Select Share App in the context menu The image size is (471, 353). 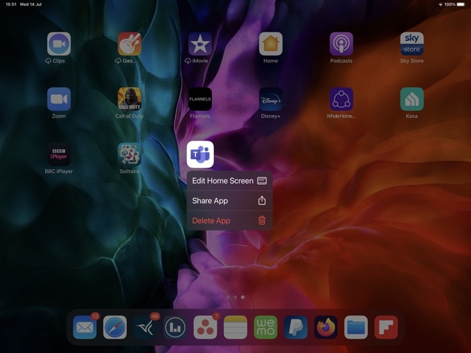tap(229, 200)
